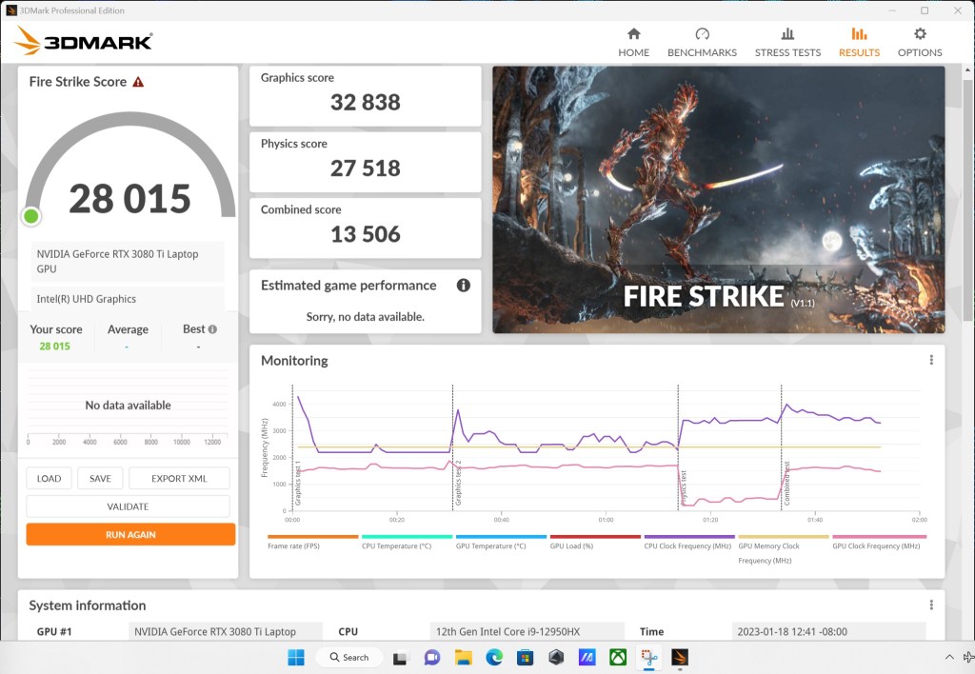
Task: Click EXPORT XML to save results
Action: (x=179, y=478)
